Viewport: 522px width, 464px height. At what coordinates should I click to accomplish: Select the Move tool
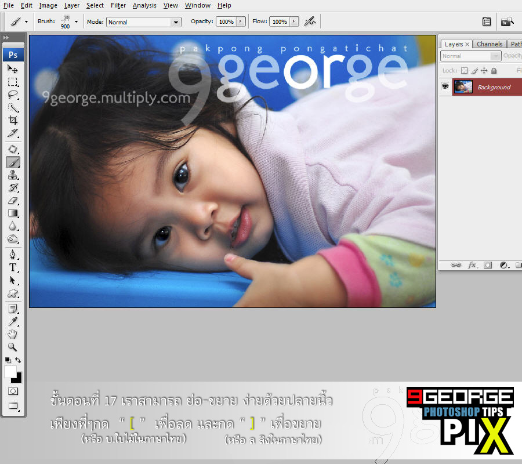(13, 70)
